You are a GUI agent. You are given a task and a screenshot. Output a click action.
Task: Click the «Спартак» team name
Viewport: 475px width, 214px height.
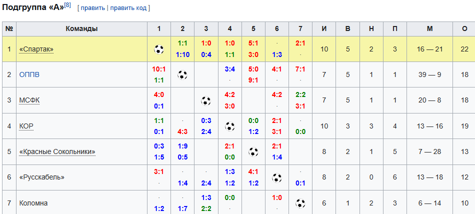point(36,49)
